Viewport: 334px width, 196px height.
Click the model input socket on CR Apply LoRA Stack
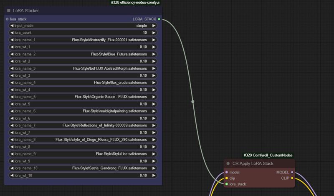coord(227,172)
